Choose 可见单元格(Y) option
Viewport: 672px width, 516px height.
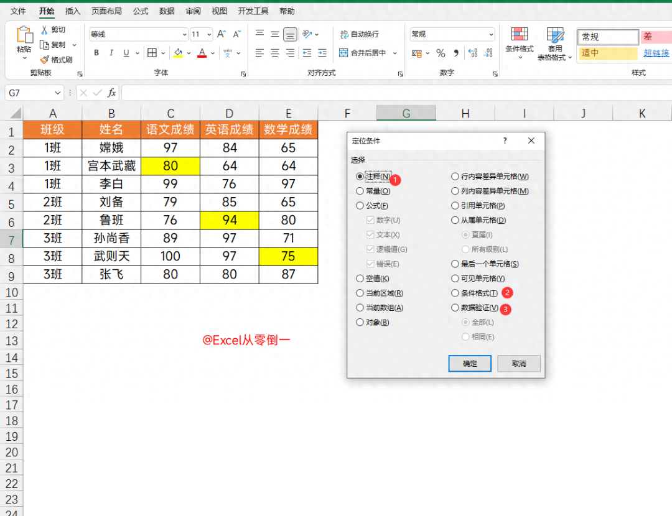click(x=455, y=279)
